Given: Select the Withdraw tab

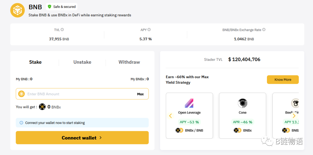Looking at the screenshot, I should [129, 62].
